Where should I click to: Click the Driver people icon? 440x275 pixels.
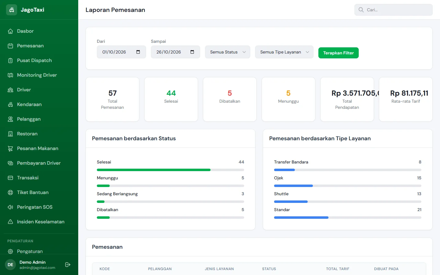pyautogui.click(x=10, y=90)
